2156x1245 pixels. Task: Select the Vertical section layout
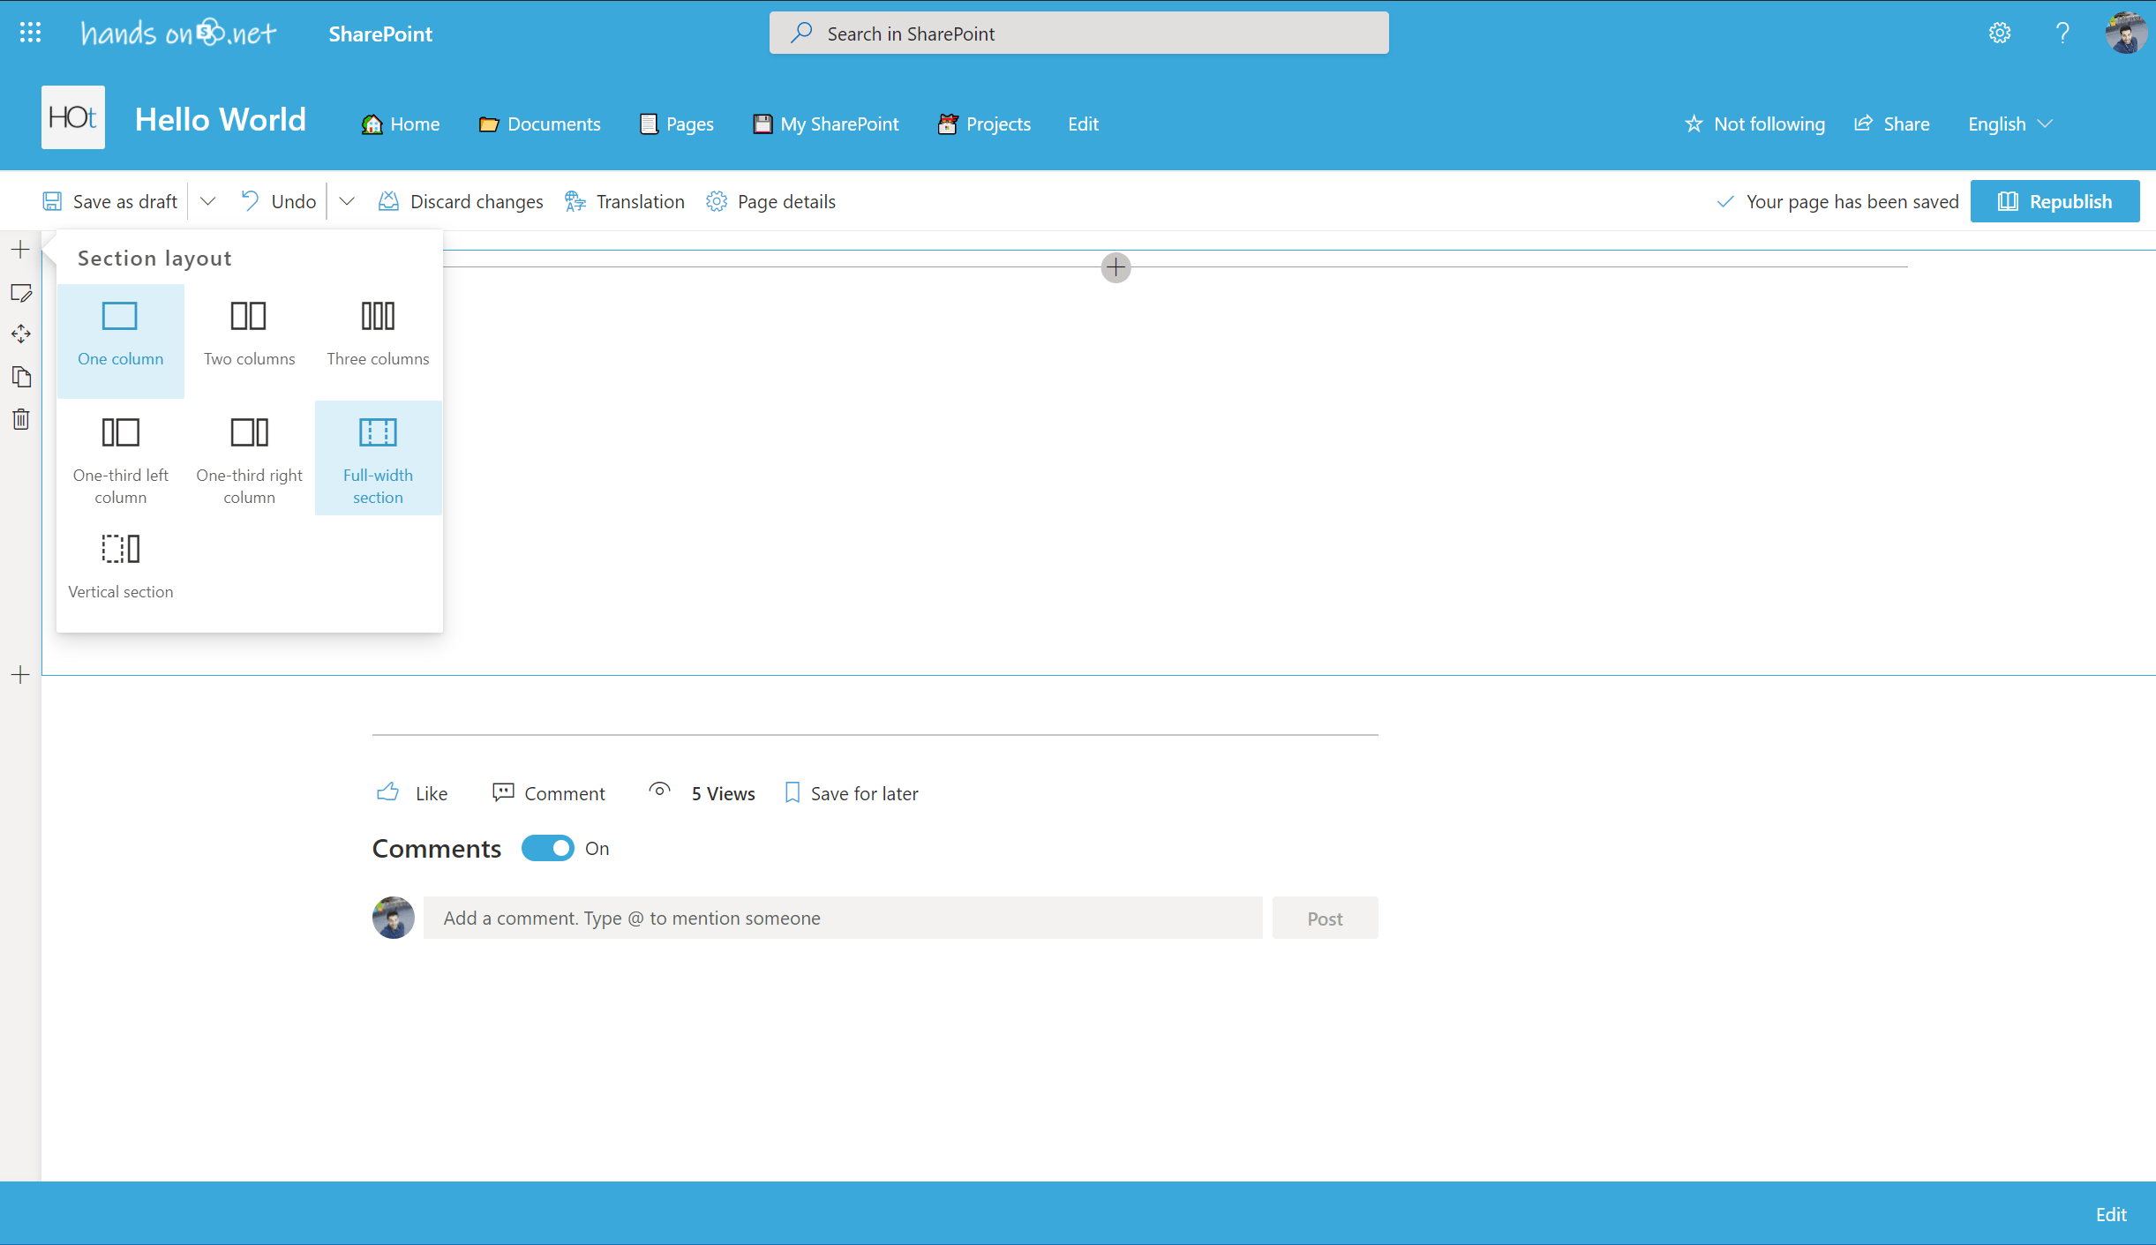point(121,565)
